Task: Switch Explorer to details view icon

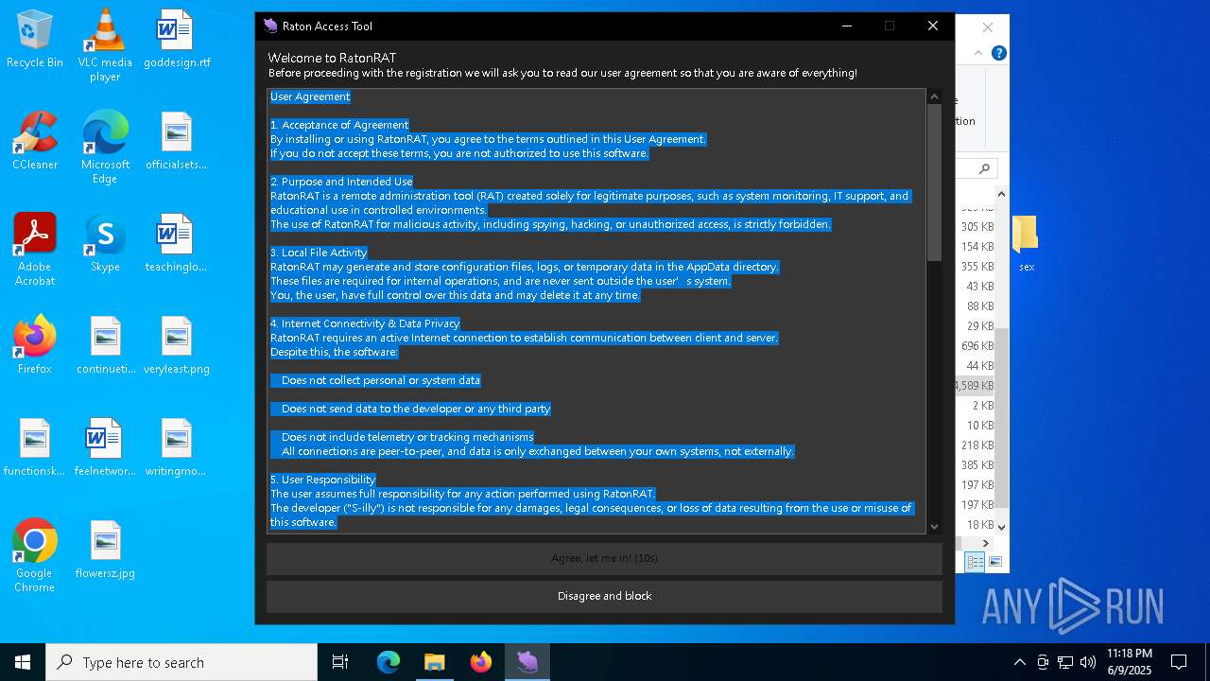Action: [975, 562]
